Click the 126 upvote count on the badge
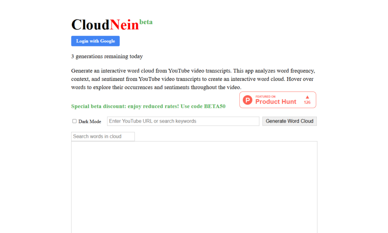Viewport: 388px width, 233px height. [x=307, y=102]
